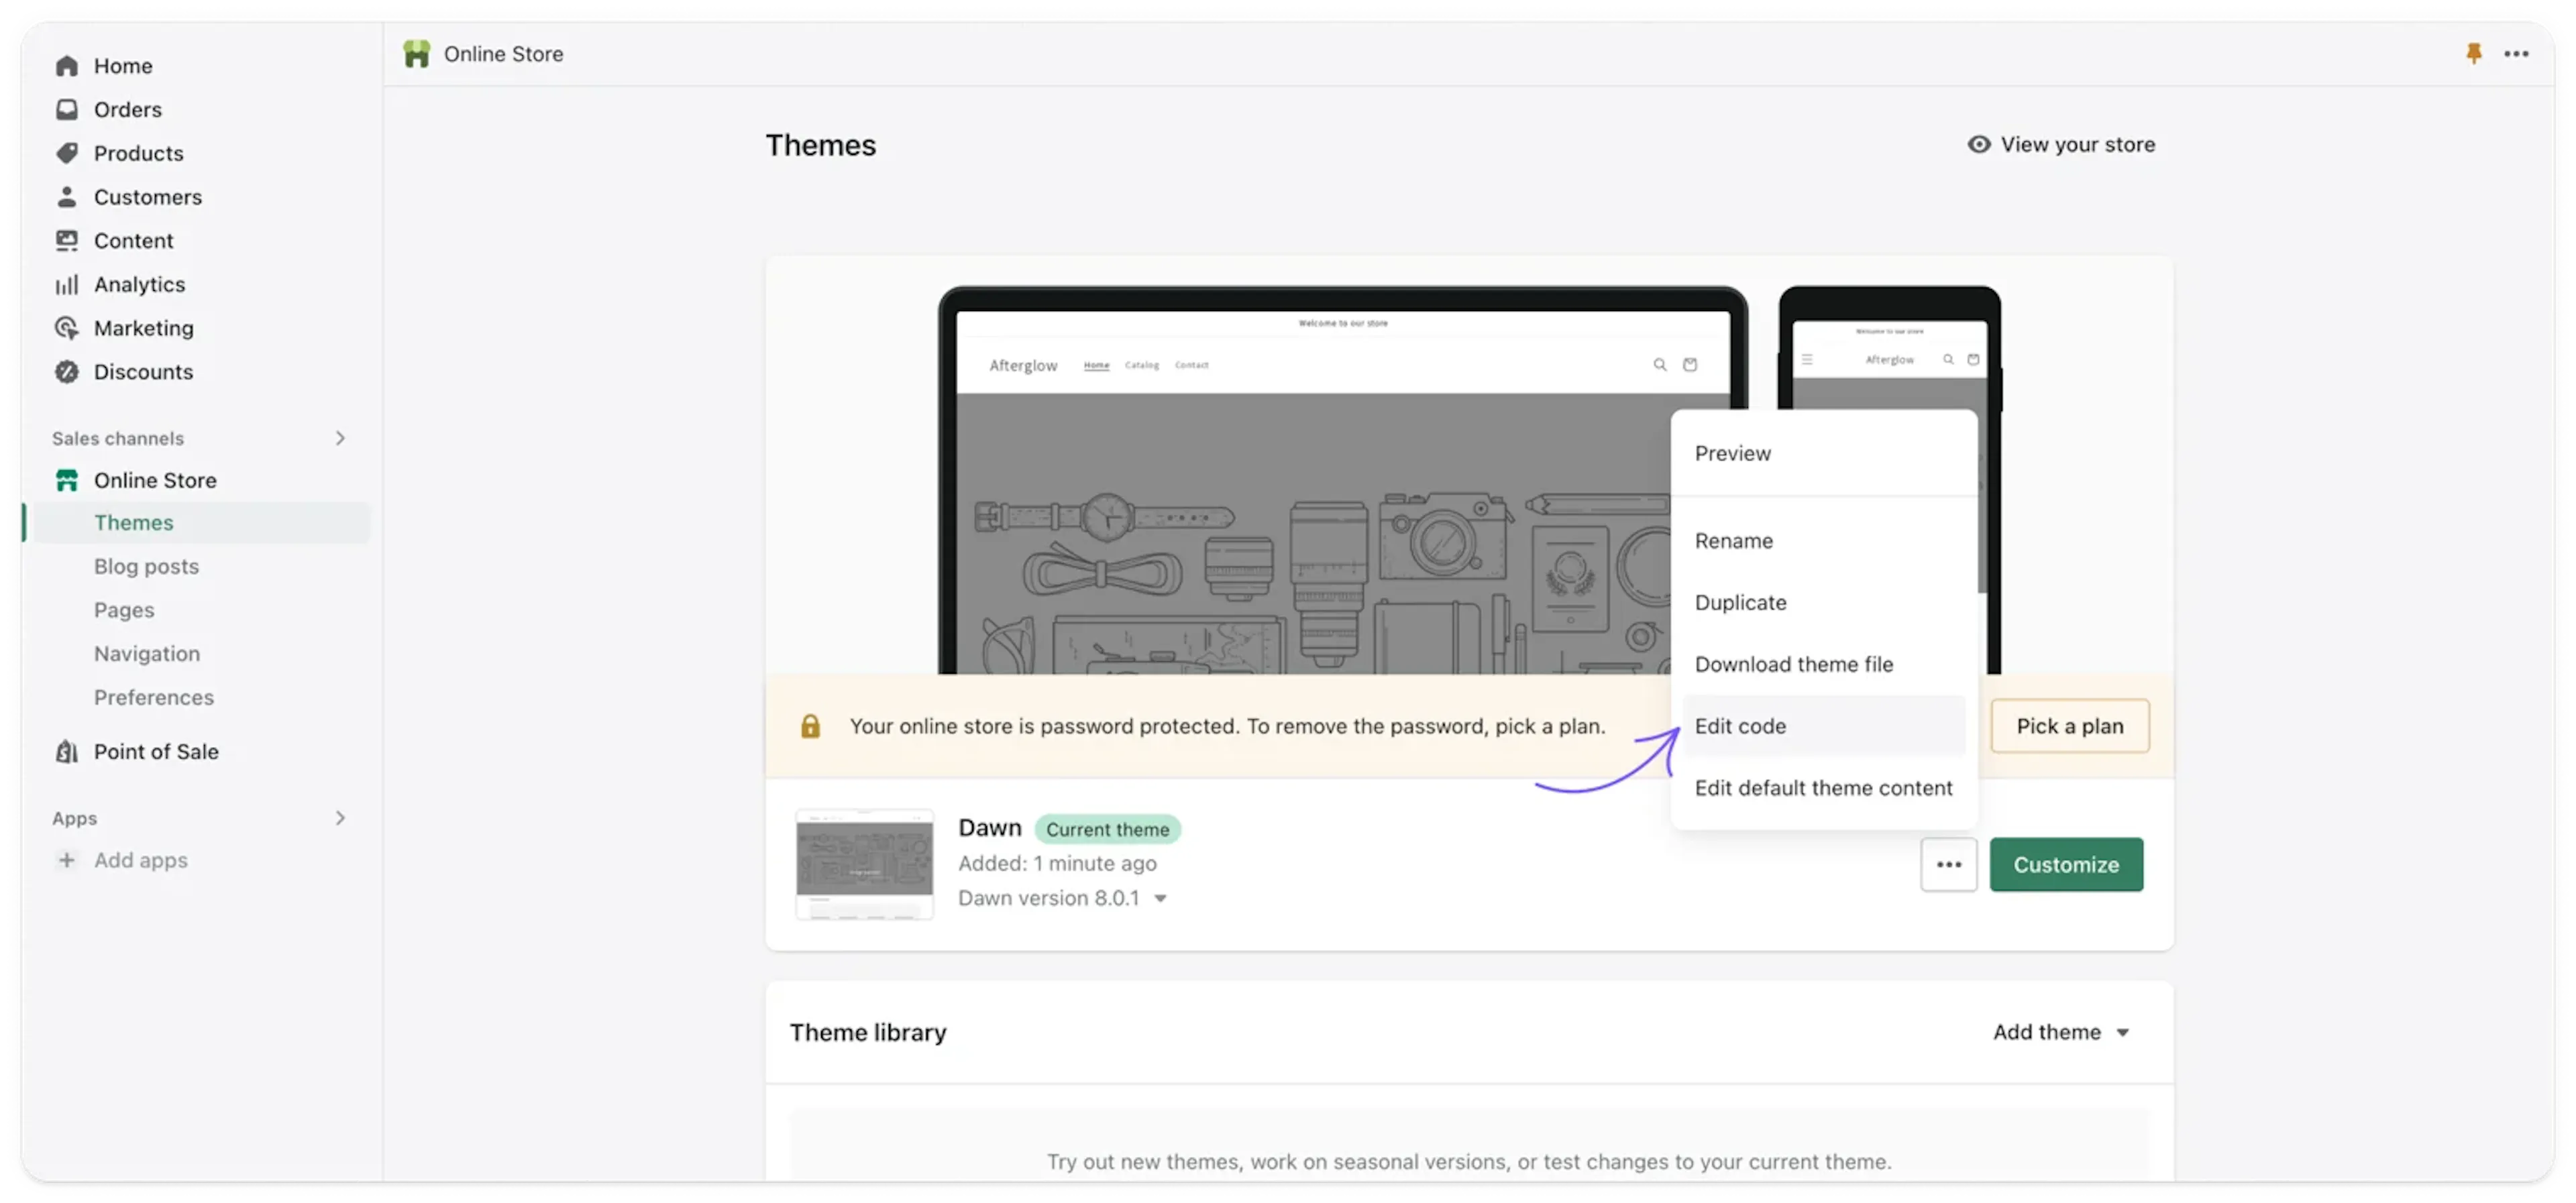Select Download theme file option

click(x=1793, y=665)
